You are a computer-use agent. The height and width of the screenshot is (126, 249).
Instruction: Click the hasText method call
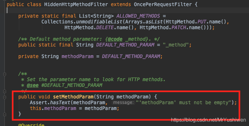click(60, 103)
